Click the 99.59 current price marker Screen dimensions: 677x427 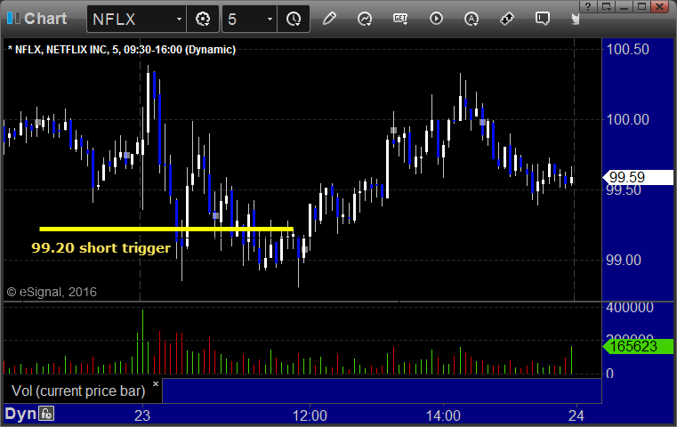(x=638, y=177)
